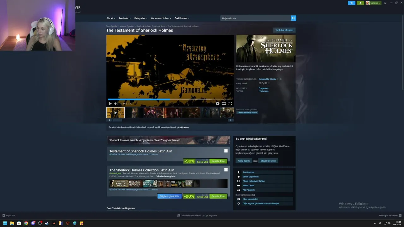Click the Tüm Oyunlar breadcrumb
Image resolution: width=404 pixels, height=227 pixels.
[112, 26]
